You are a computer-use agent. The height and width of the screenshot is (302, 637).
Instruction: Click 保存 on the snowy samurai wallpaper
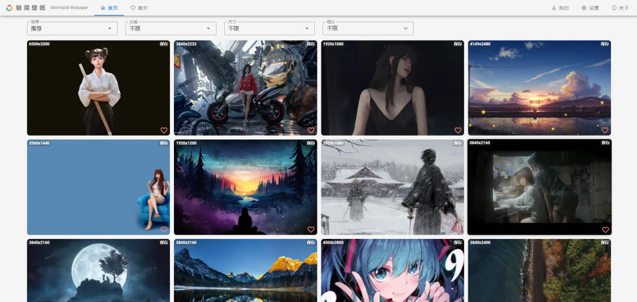pyautogui.click(x=458, y=143)
